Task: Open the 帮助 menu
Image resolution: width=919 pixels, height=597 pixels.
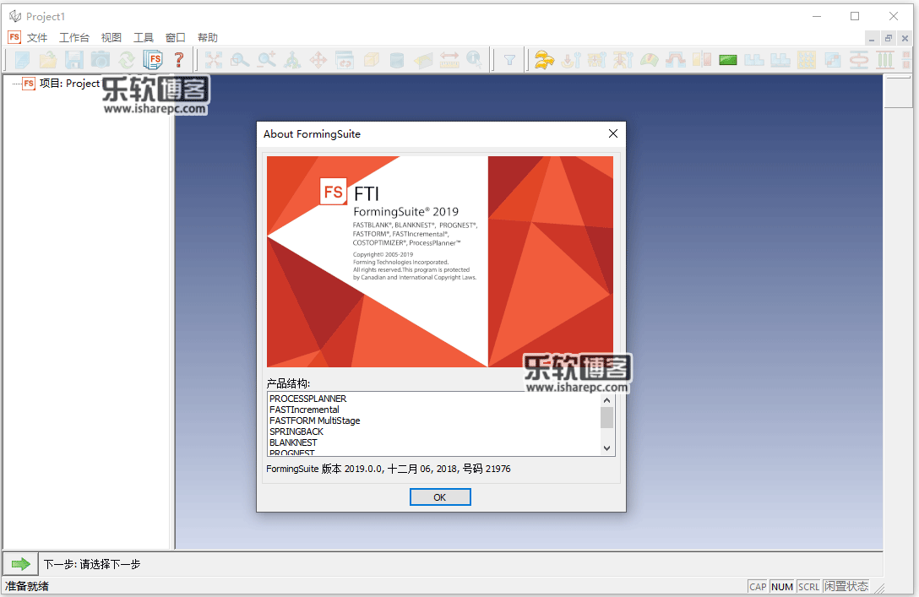Action: coord(207,37)
